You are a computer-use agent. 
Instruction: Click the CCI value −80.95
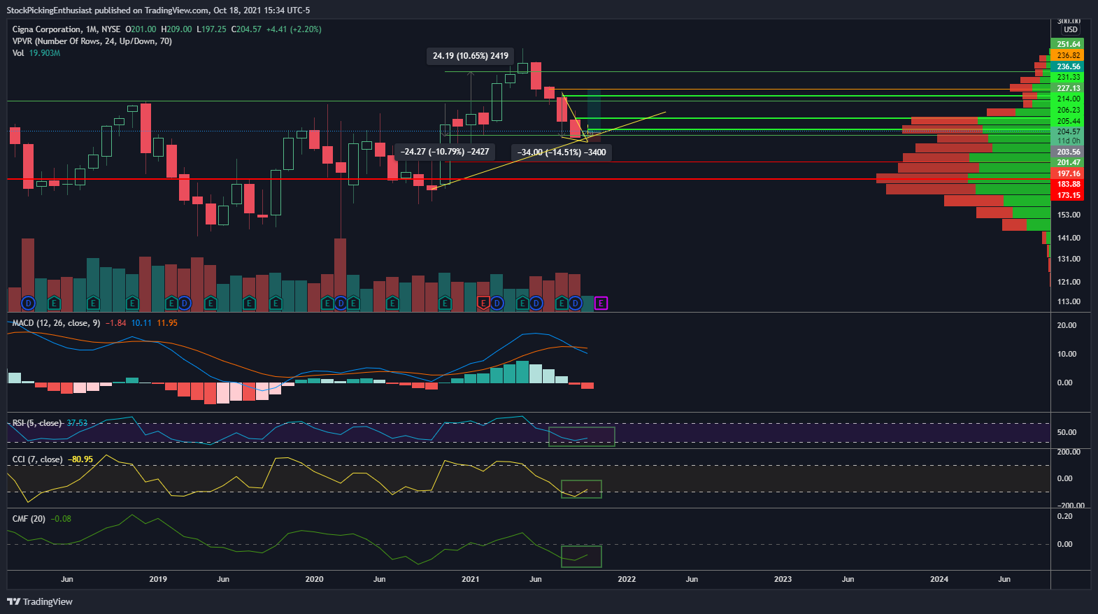pos(80,459)
